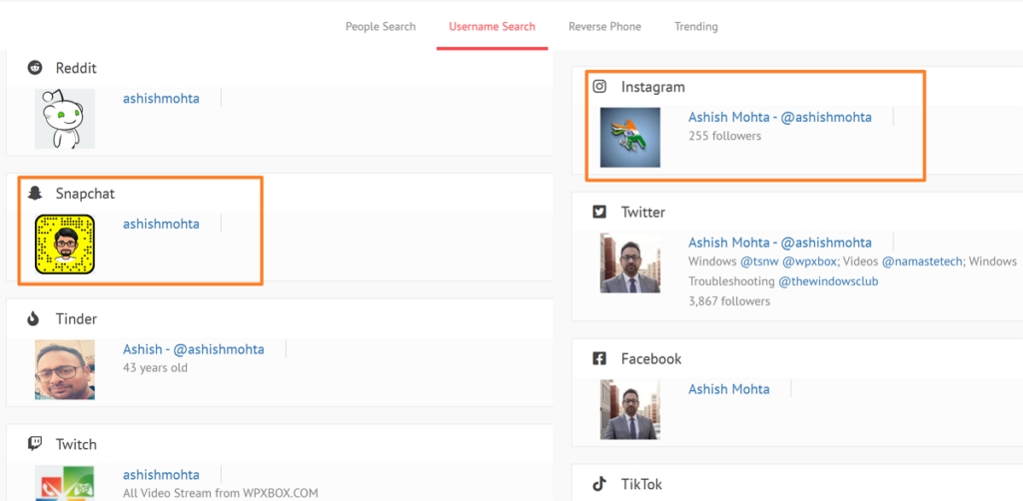Click the Twitch section heading
This screenshot has height=501, width=1023.
click(76, 444)
